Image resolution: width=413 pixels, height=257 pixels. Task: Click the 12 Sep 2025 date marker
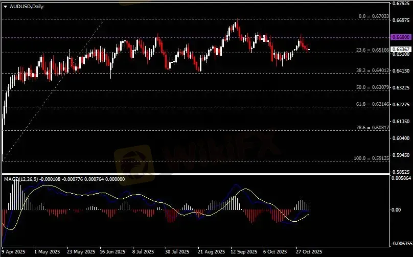(243, 252)
